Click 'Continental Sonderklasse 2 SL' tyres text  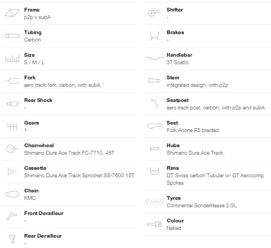pyautogui.click(x=202, y=205)
